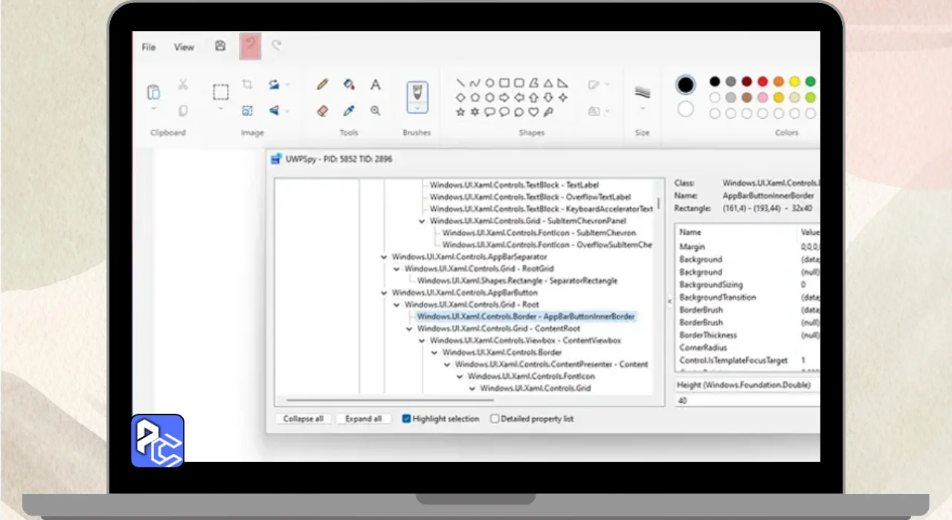Pick the Curve shape

click(475, 83)
